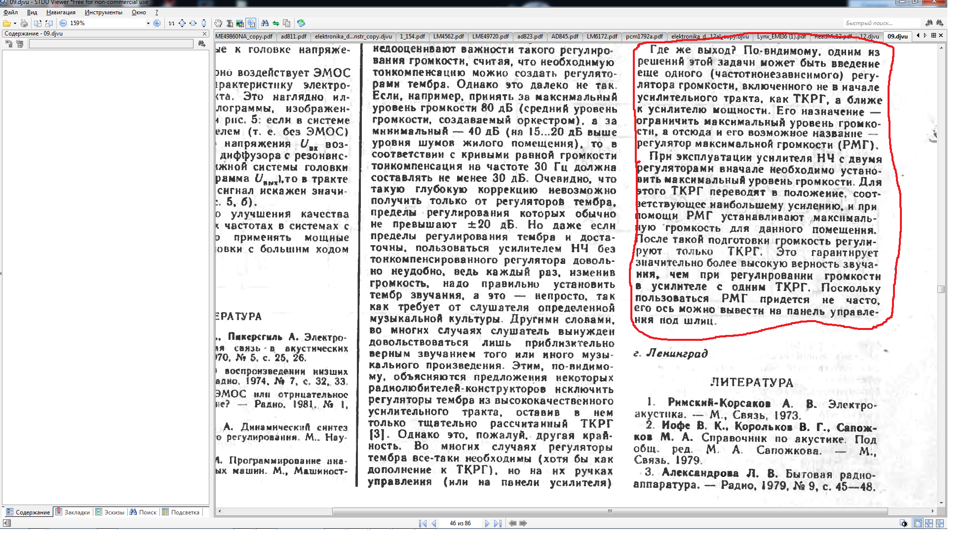The width and height of the screenshot is (969, 546).
Task: Switch to pcm1792a.pdf tab
Action: tap(644, 36)
